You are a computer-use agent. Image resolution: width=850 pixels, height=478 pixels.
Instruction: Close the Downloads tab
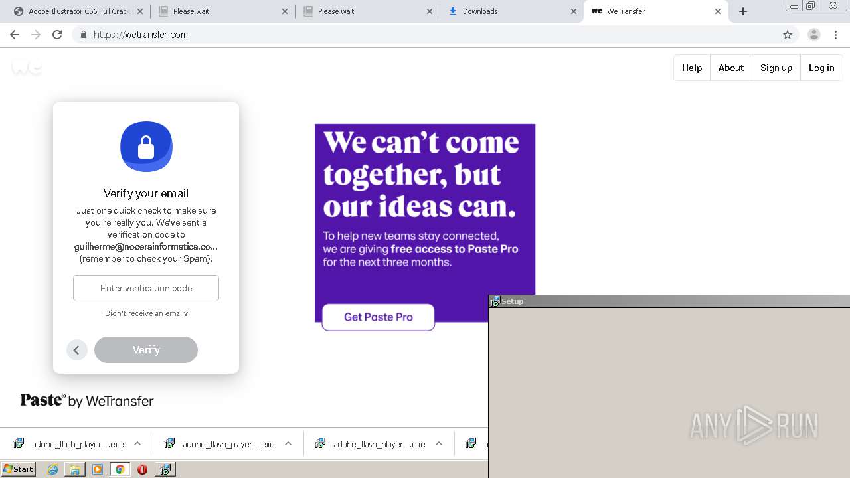pyautogui.click(x=574, y=11)
